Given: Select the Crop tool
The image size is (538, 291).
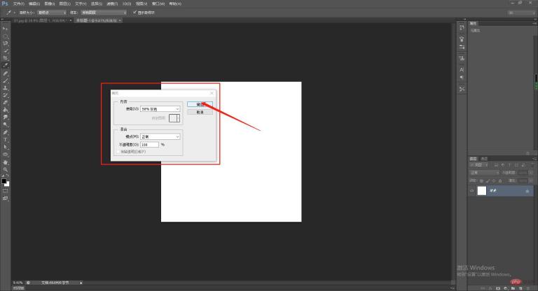Looking at the screenshot, I should click(x=5, y=58).
